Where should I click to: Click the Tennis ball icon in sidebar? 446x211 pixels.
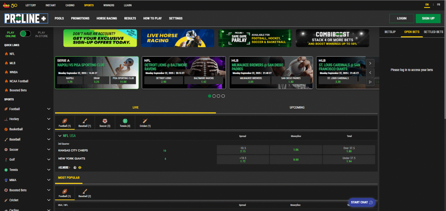[6, 170]
